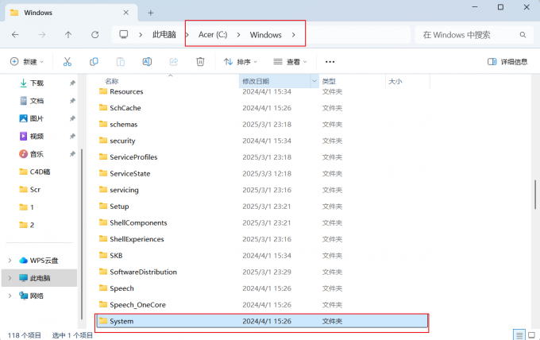Select the SoftwareDistribution folder
This screenshot has height=340, width=540.
pos(143,272)
